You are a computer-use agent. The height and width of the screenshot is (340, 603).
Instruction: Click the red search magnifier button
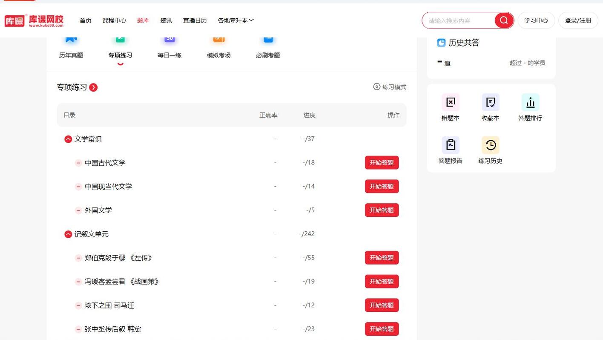pyautogui.click(x=504, y=20)
